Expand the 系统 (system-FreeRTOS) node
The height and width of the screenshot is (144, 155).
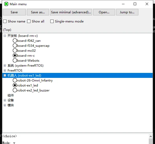point(5,65)
